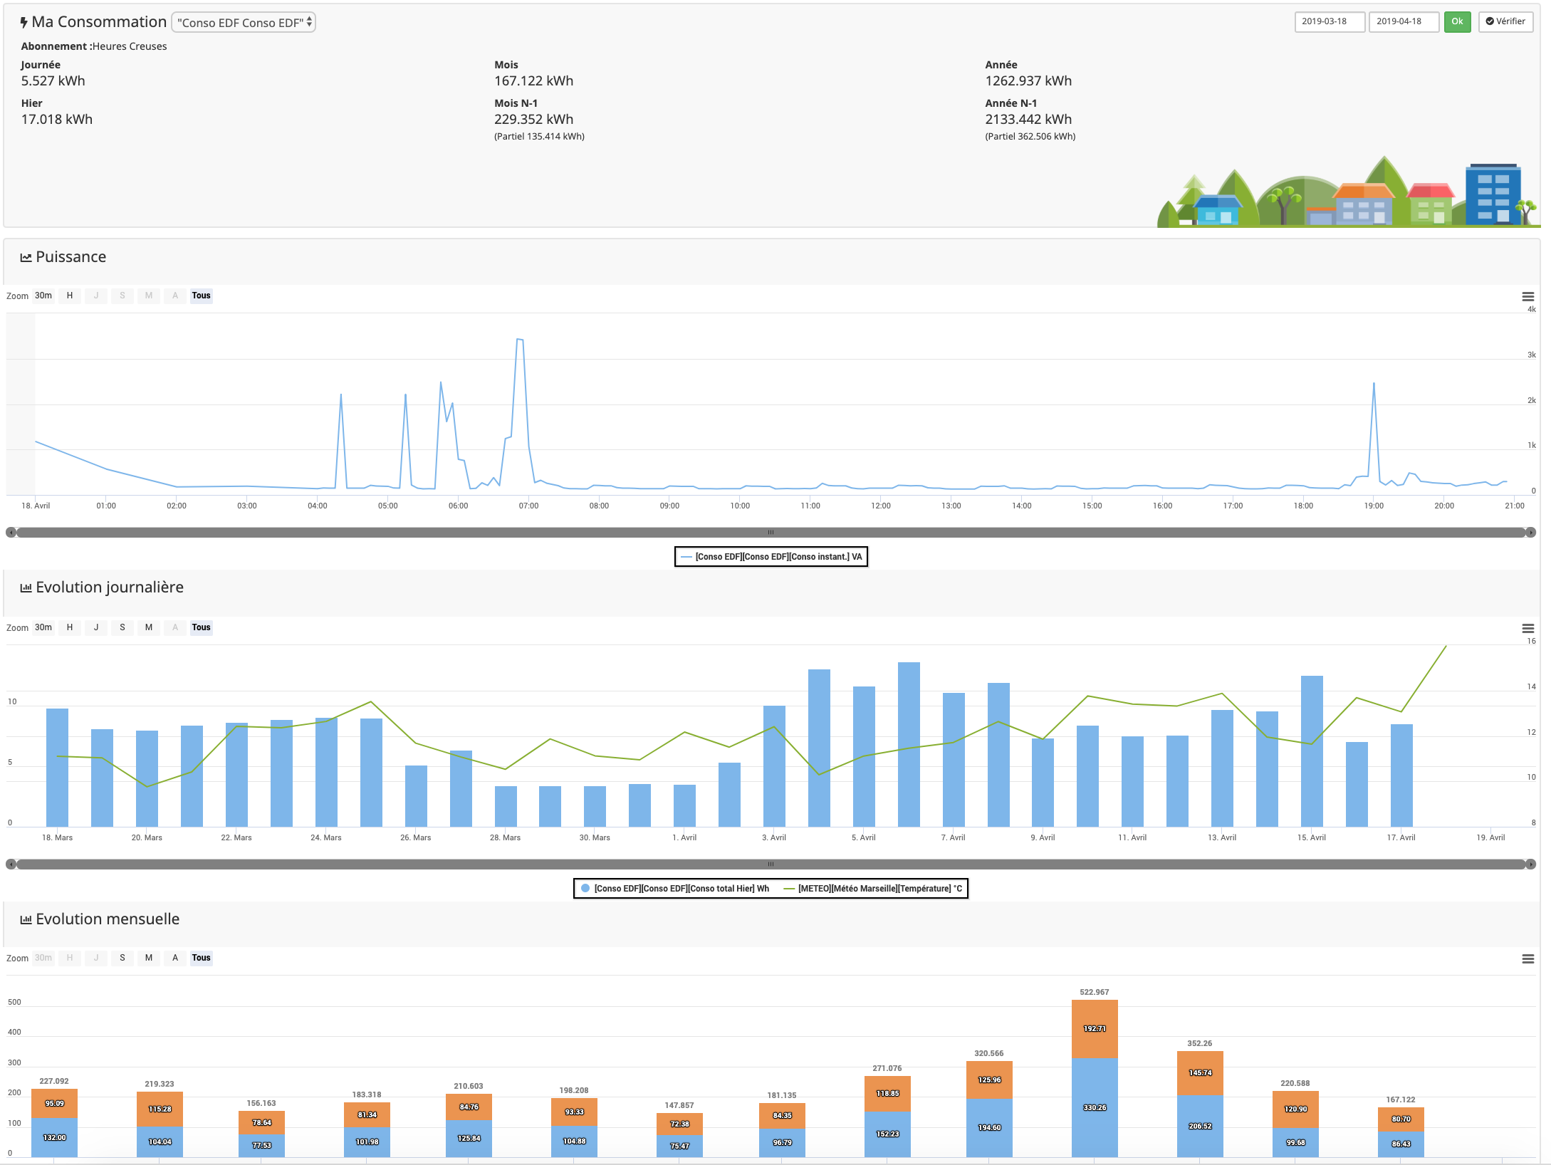Click the Mois N-1 value 229.352 kWh

(534, 120)
